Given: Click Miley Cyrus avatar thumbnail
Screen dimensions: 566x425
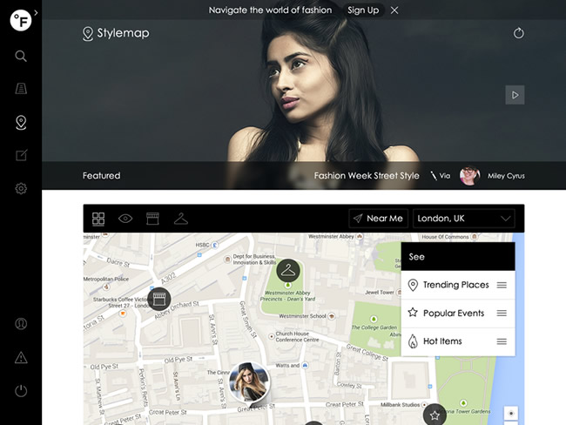Looking at the screenshot, I should click(469, 176).
